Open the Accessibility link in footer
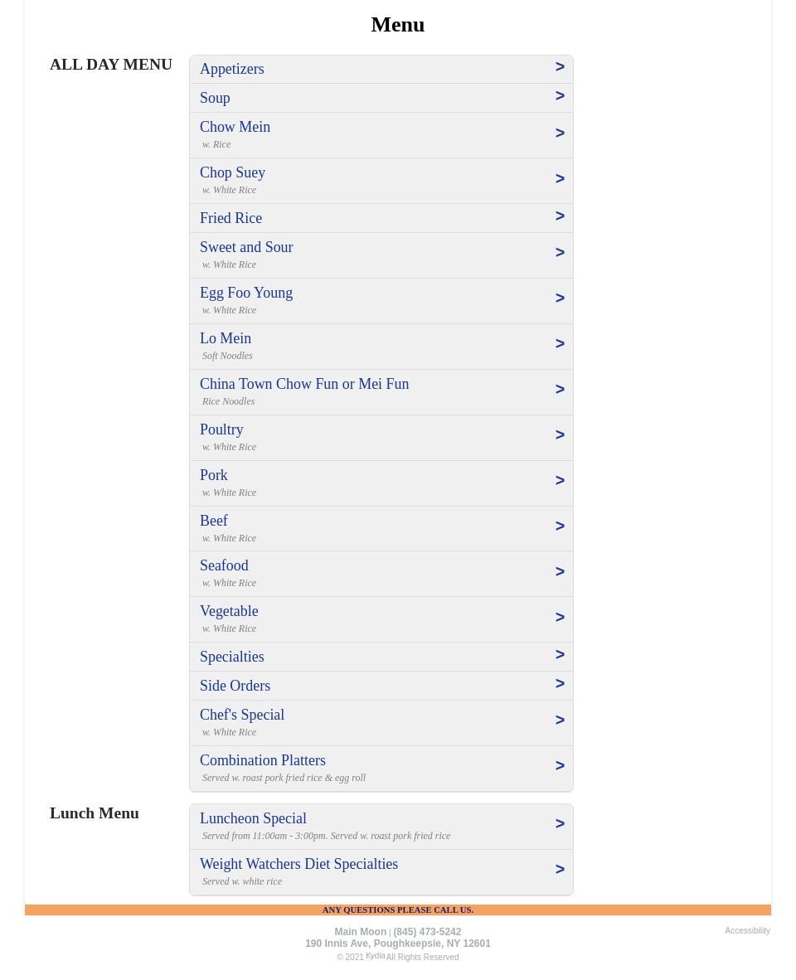 tap(747, 931)
